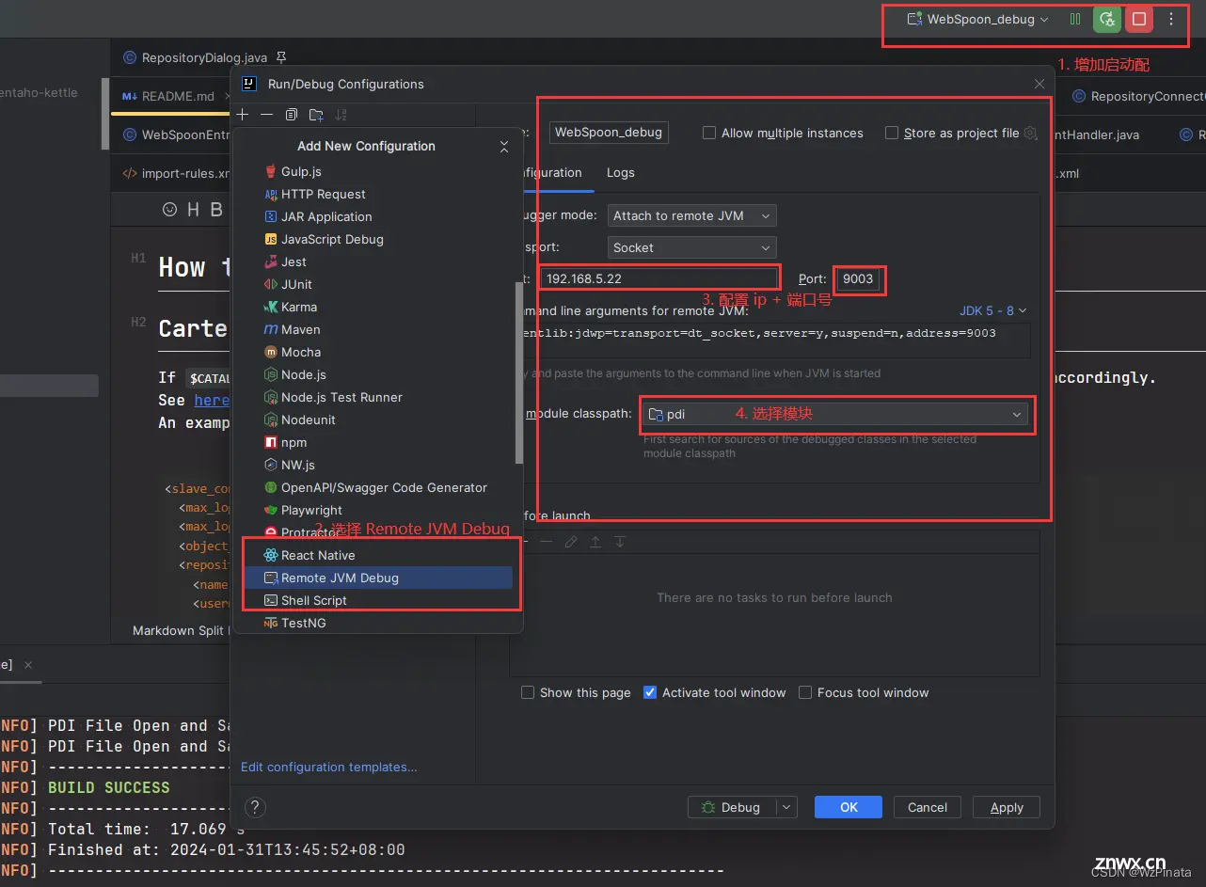
Task: Click the help question mark icon
Action: click(255, 807)
